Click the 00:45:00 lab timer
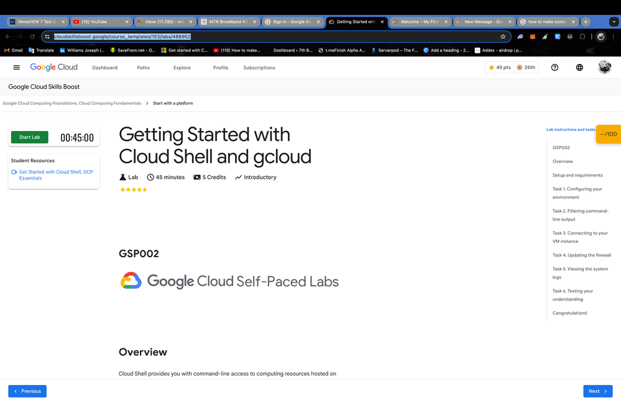Viewport: 621px width, 403px height. pos(77,138)
